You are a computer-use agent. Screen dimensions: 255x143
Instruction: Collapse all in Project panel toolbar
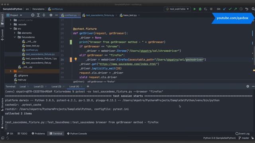[44, 15]
